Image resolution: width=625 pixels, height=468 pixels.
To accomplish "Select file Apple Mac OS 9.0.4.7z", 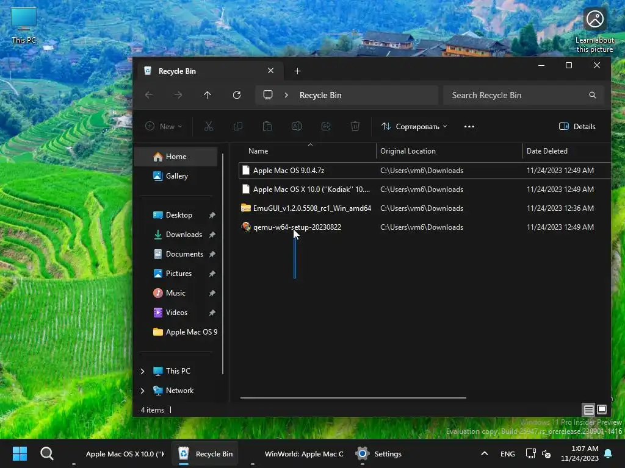I will point(424,171).
